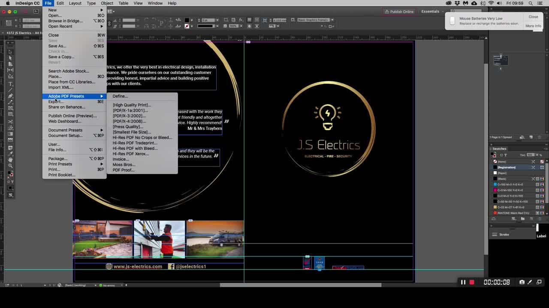Open the Edit menu
This screenshot has width=549, height=308.
click(60, 3)
